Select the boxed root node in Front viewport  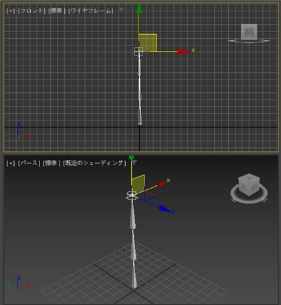click(x=138, y=52)
